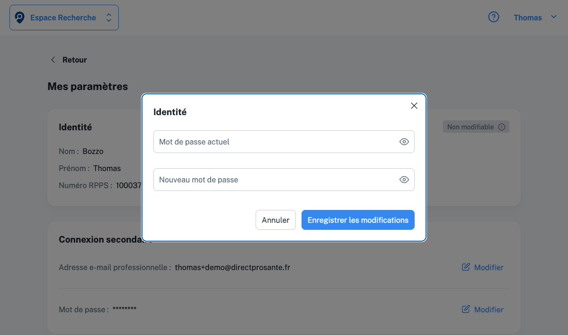The width and height of the screenshot is (568, 335).
Task: Click the info icon in Non modifiable badge
Action: click(x=502, y=127)
